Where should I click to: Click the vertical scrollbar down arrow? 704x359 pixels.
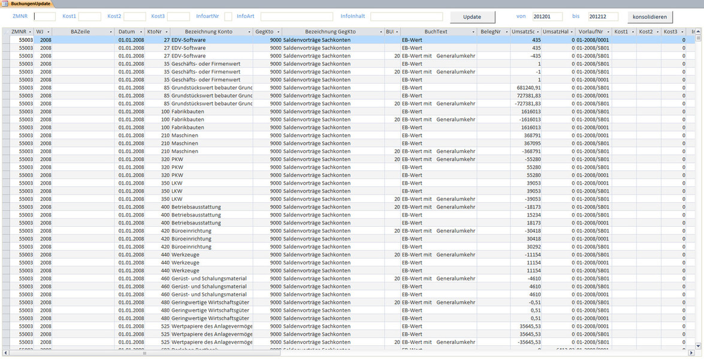[x=698, y=346]
